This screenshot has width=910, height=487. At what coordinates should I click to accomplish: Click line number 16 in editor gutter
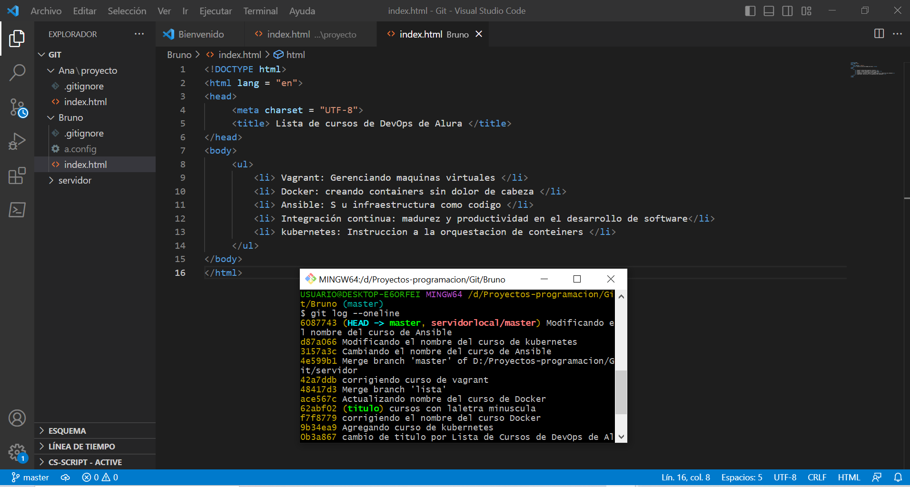pyautogui.click(x=180, y=273)
